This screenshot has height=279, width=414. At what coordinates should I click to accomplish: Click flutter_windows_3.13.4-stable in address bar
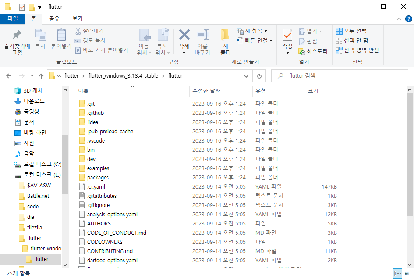[123, 76]
